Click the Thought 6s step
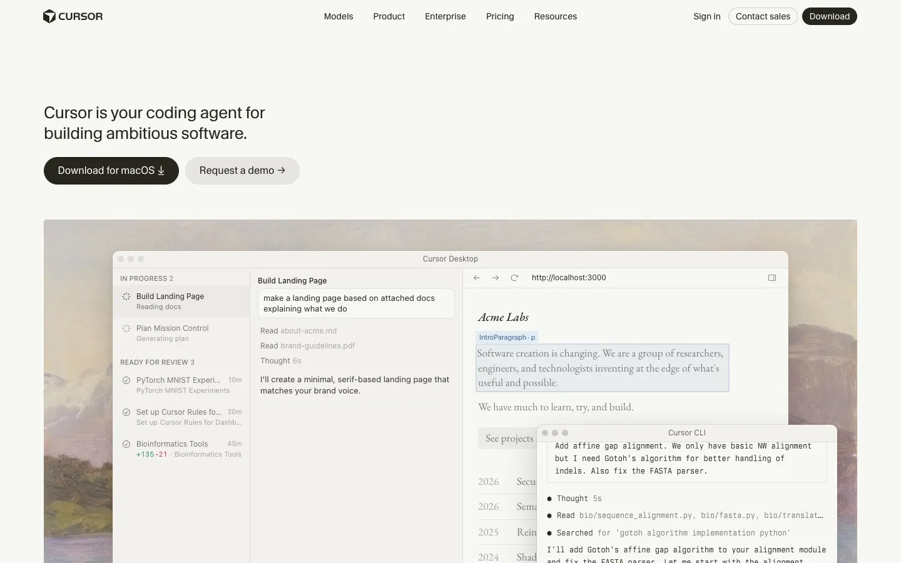This screenshot has height=563, width=901. click(x=280, y=361)
